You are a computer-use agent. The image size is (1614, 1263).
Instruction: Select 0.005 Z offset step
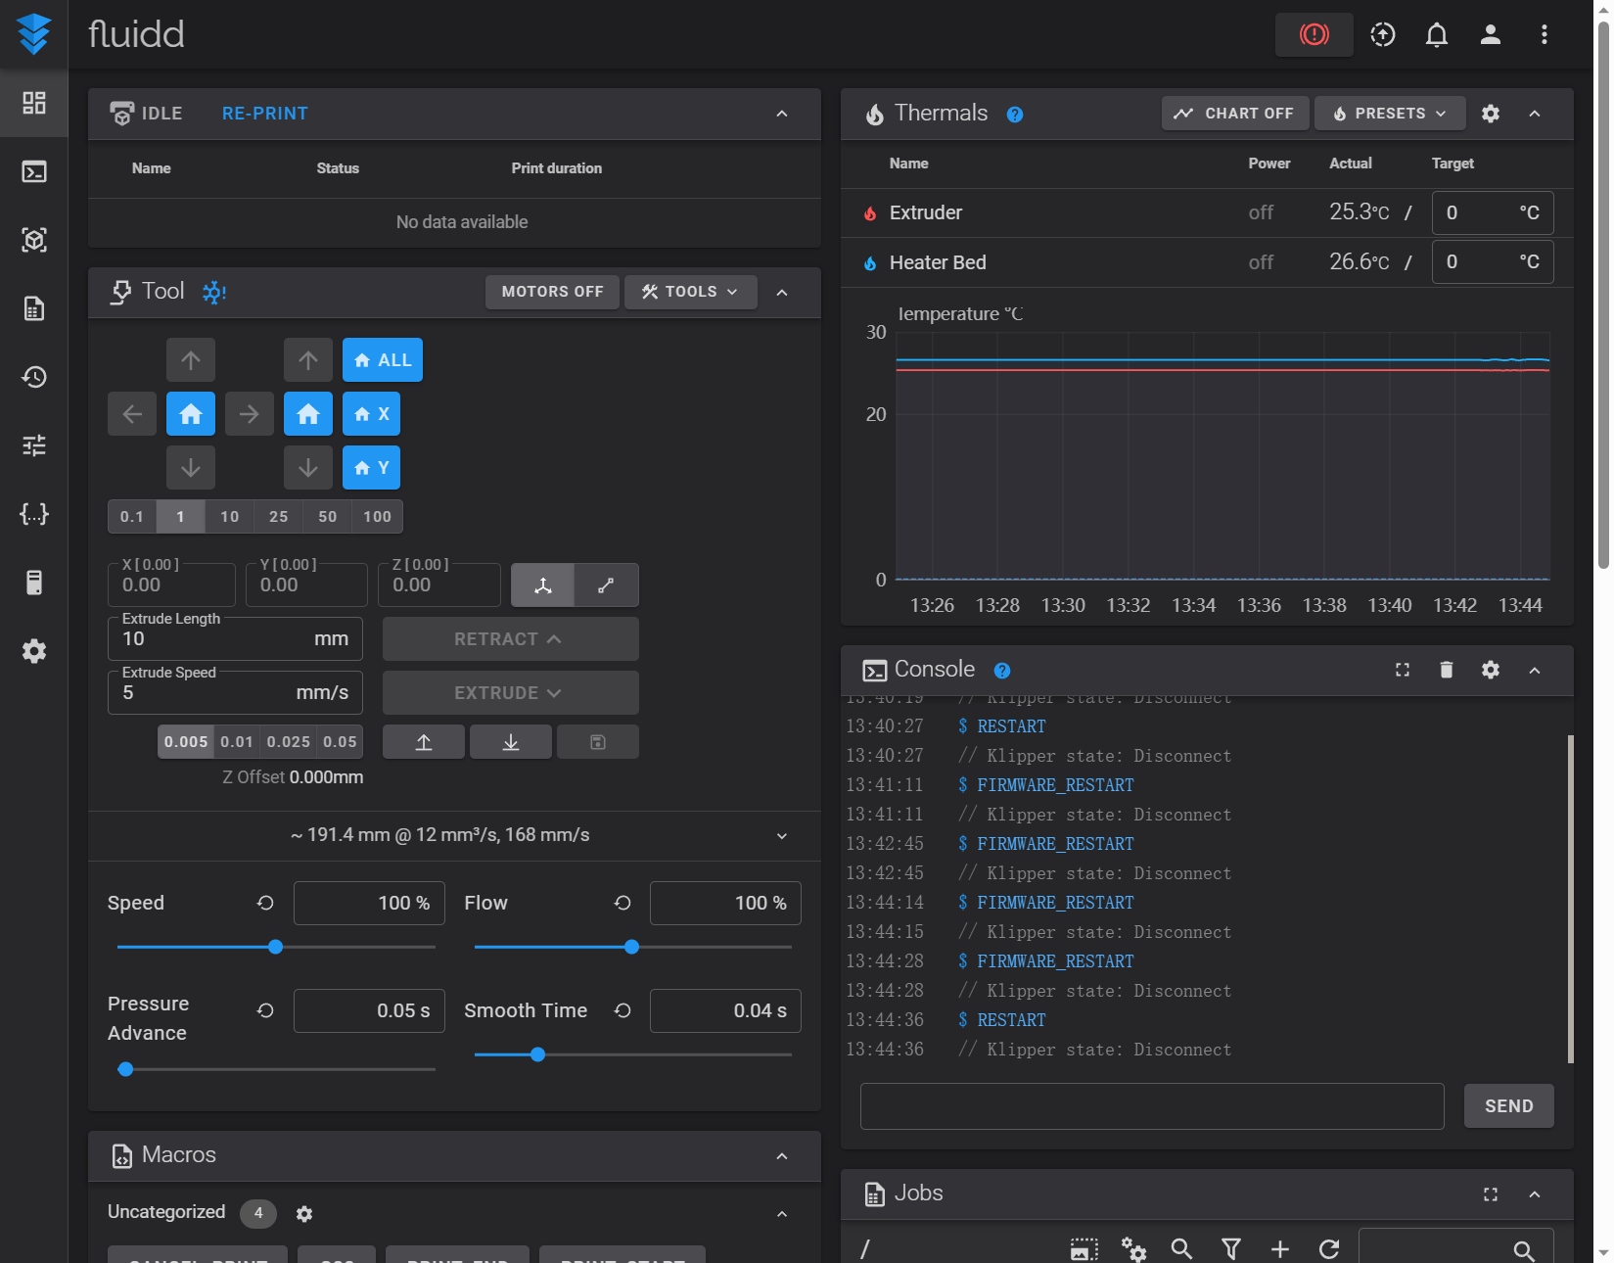pyautogui.click(x=186, y=742)
